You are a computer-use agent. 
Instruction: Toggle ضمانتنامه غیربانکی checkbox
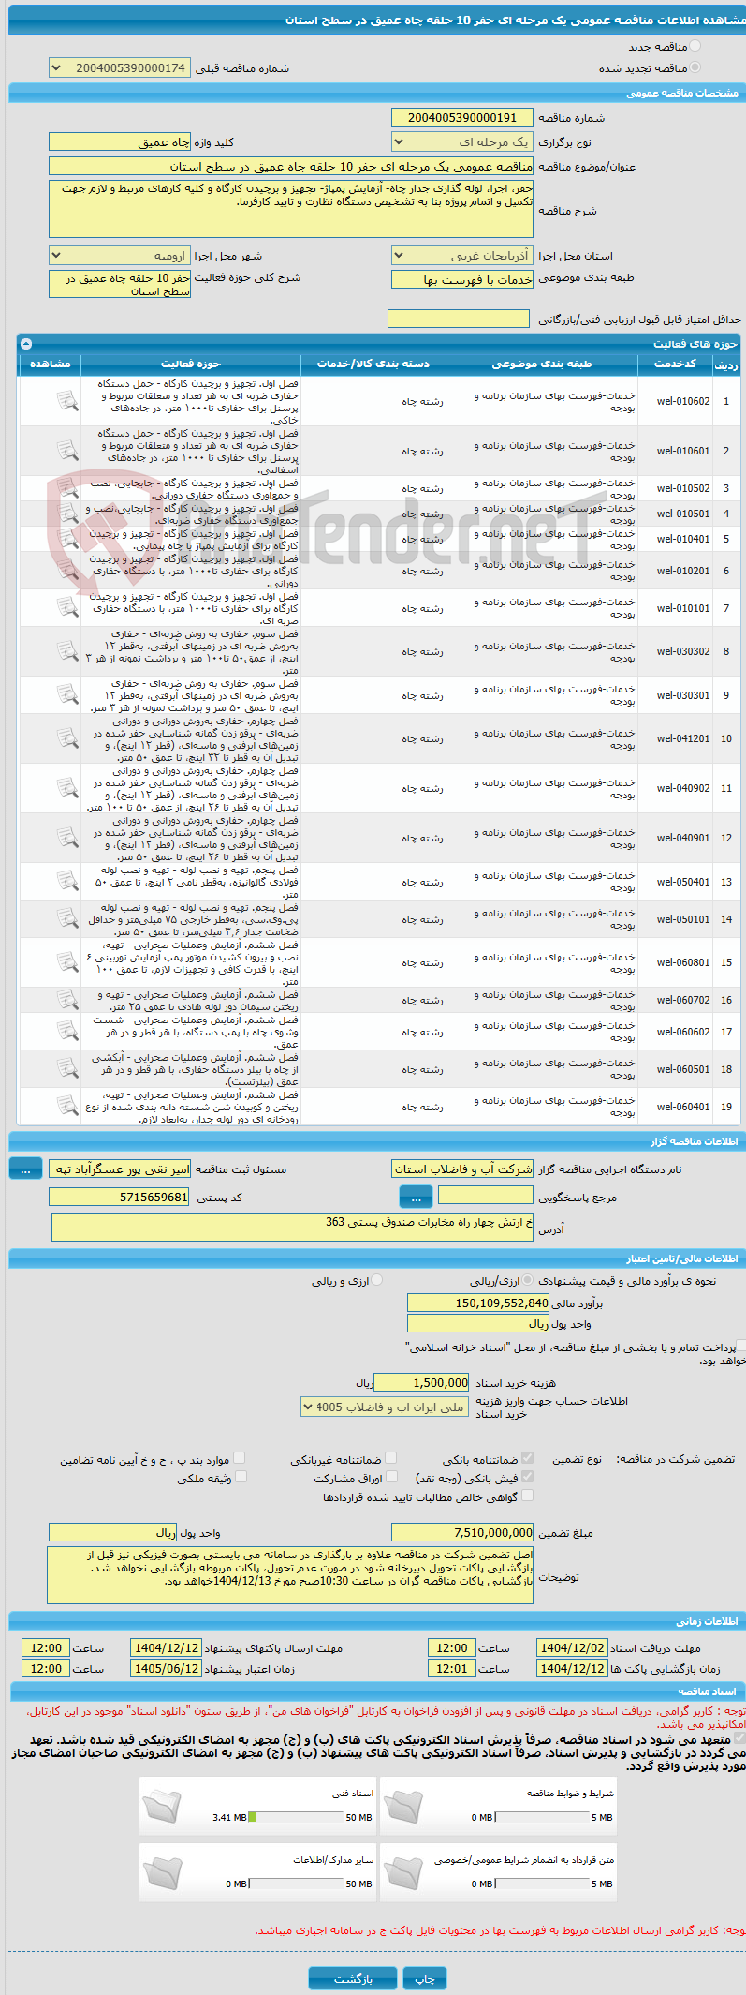(391, 1458)
